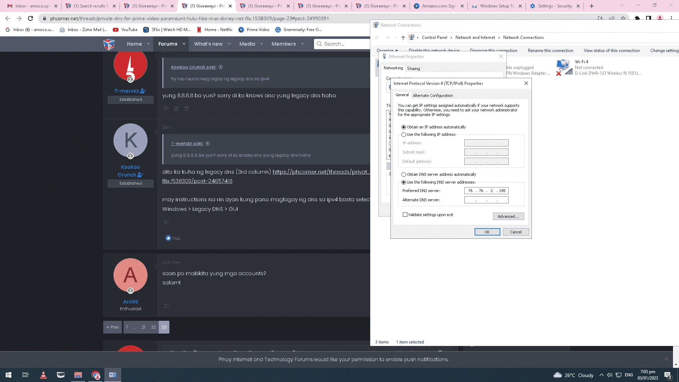
Task: Open quoted KooKoo Crunch post arrow icon
Action: (221, 67)
